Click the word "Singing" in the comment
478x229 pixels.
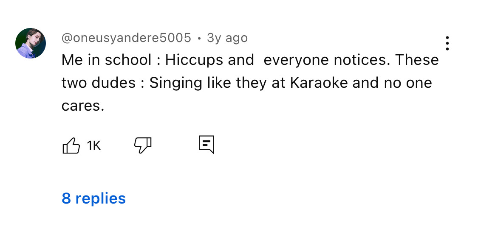175,82
